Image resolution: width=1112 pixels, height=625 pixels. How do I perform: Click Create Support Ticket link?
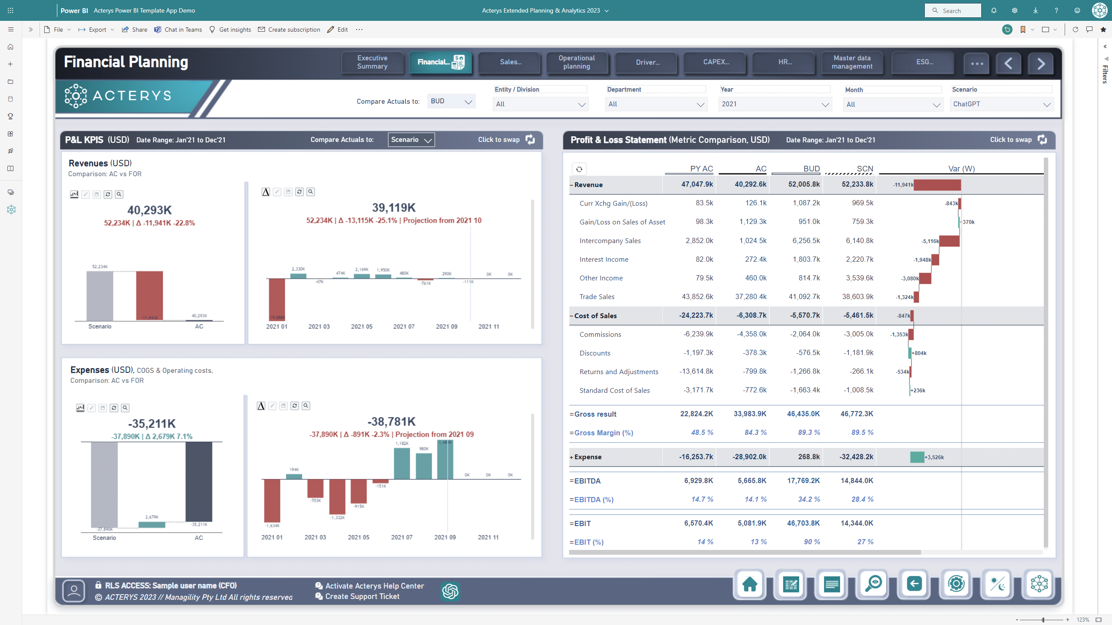point(357,596)
